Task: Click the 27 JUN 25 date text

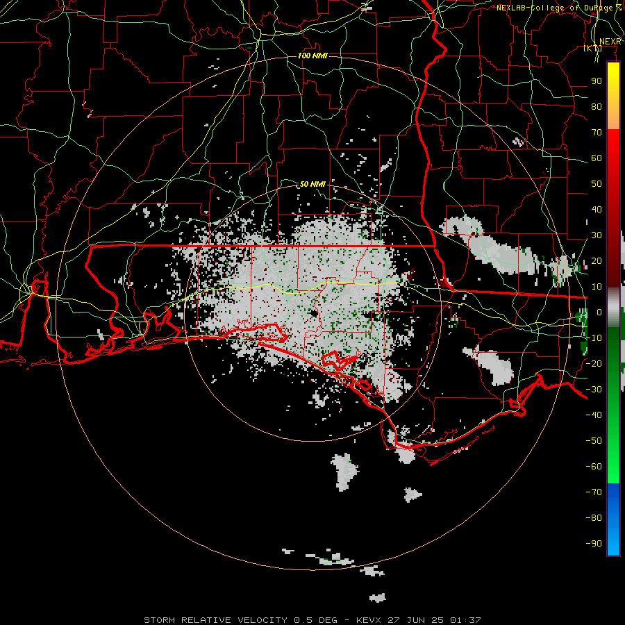Action: [x=415, y=620]
